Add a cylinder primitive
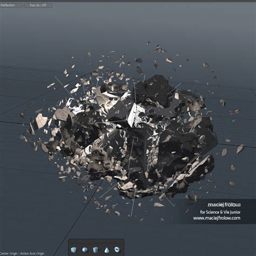 click(x=96, y=250)
